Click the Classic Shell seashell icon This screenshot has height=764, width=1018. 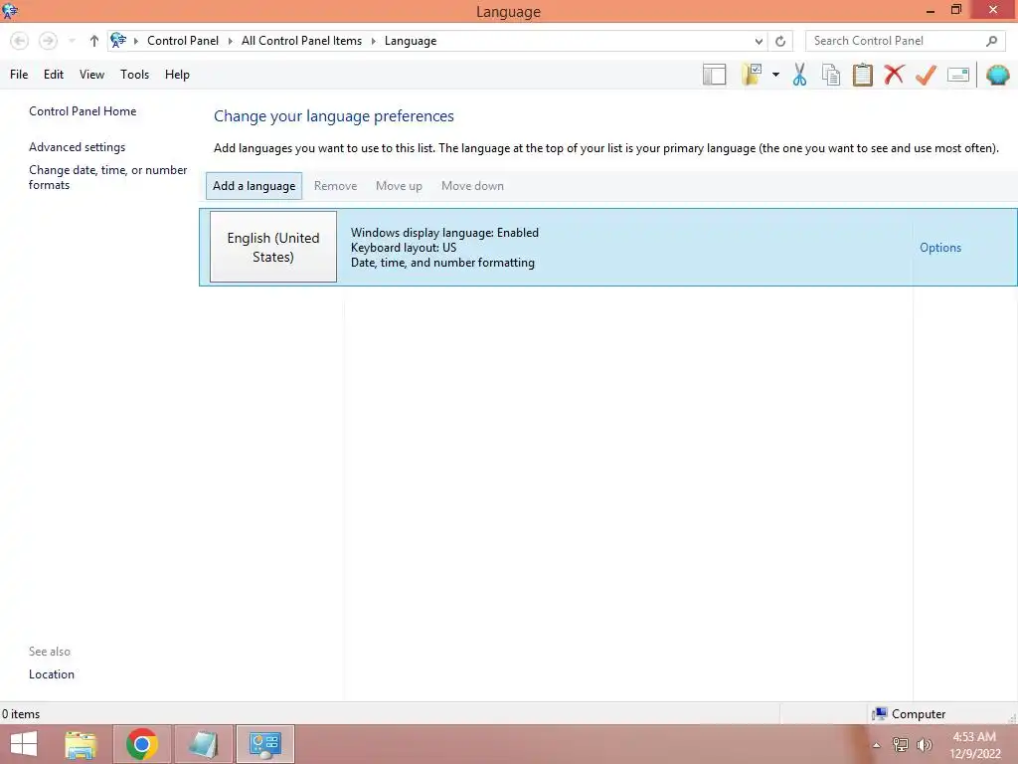tap(998, 75)
